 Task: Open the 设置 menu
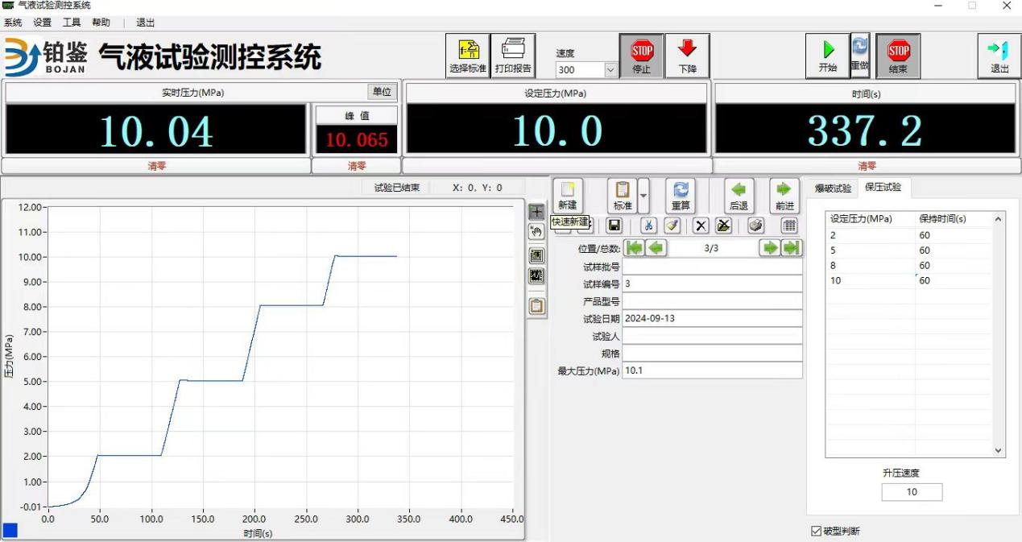coord(40,22)
